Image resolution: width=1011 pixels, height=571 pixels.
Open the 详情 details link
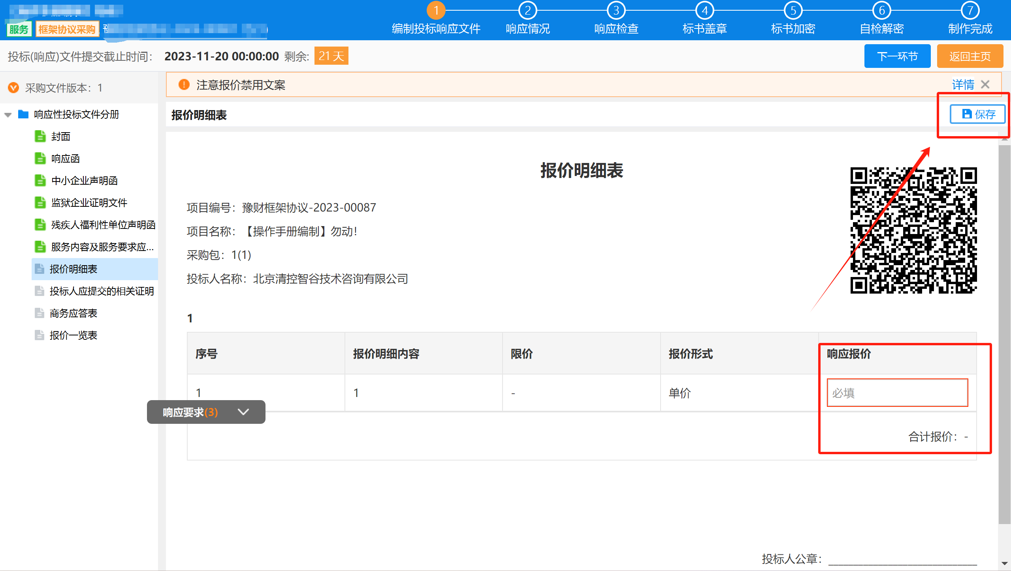[x=963, y=84]
